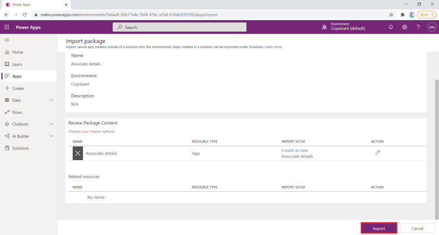The image size is (439, 235).
Task: Click the browser profile avatar icon
Action: (x=412, y=14)
